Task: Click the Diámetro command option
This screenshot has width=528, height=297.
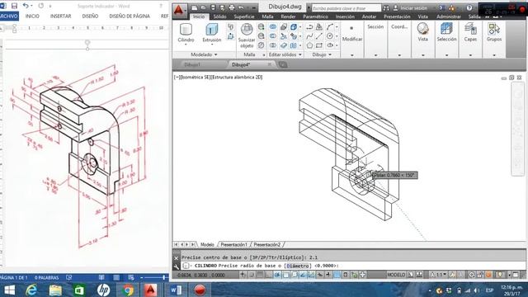Action: tap(298, 266)
